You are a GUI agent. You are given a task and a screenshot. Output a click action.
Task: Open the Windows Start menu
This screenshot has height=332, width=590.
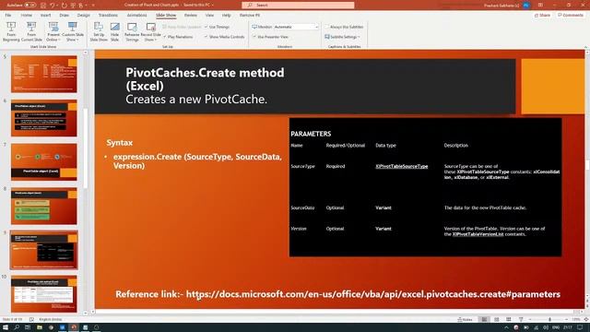click(x=6, y=327)
